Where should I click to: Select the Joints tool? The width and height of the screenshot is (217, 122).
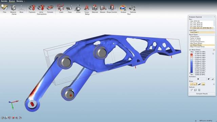tap(41, 8)
